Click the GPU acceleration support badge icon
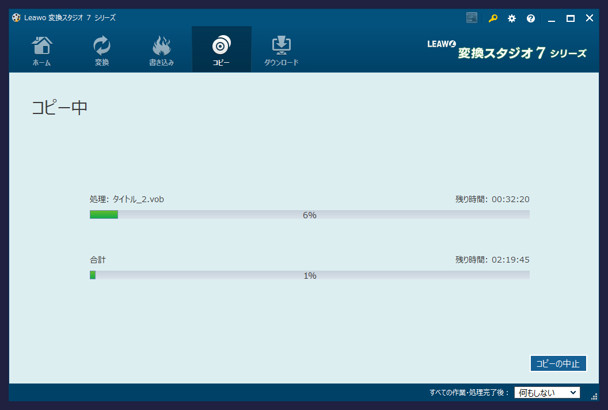The width and height of the screenshot is (608, 410). coord(472,18)
